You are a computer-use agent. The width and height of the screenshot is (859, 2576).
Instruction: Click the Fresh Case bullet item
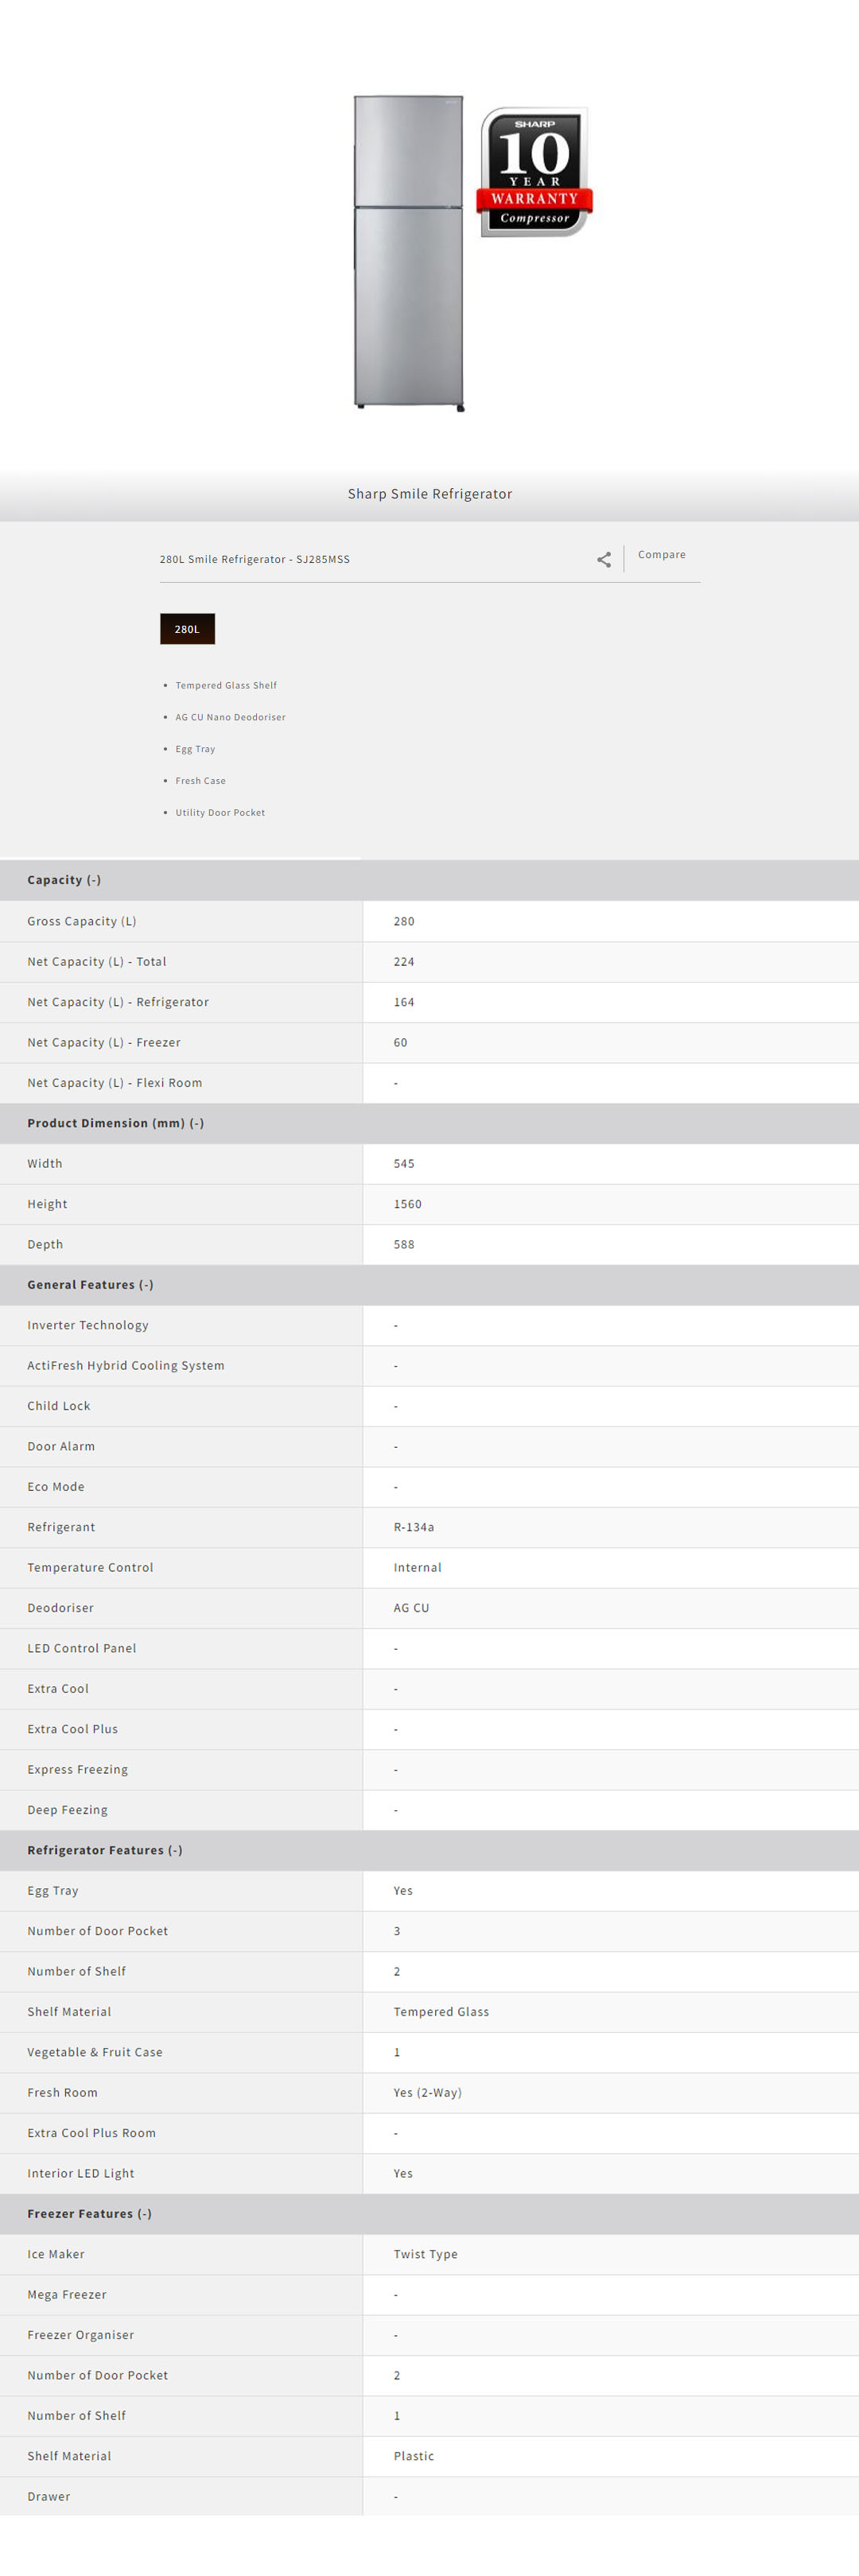(200, 781)
